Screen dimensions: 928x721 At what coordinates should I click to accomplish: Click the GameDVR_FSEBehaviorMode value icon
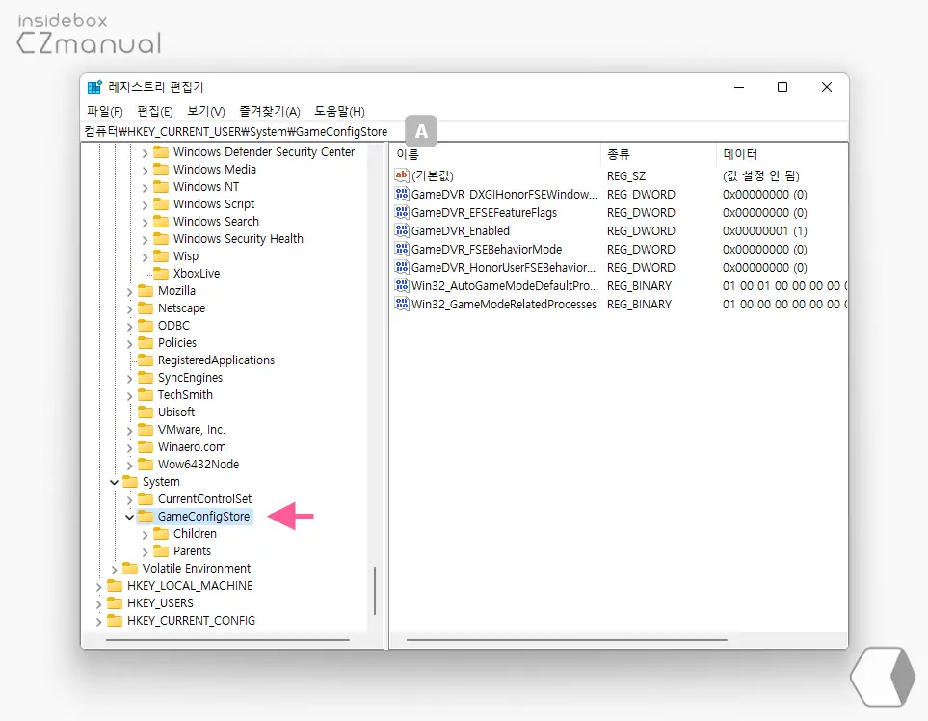click(402, 250)
